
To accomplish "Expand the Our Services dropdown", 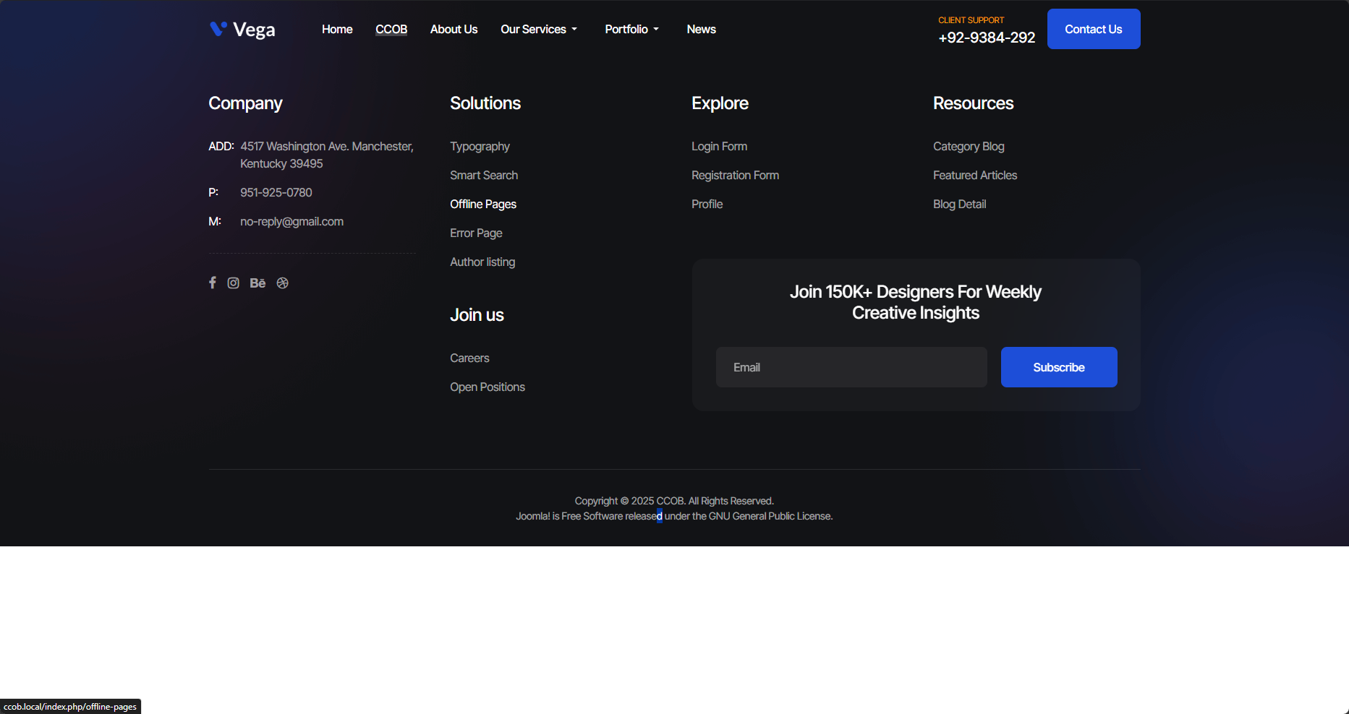I will (538, 30).
